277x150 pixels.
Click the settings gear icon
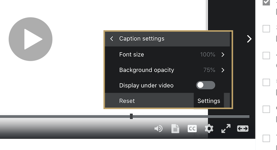209,129
